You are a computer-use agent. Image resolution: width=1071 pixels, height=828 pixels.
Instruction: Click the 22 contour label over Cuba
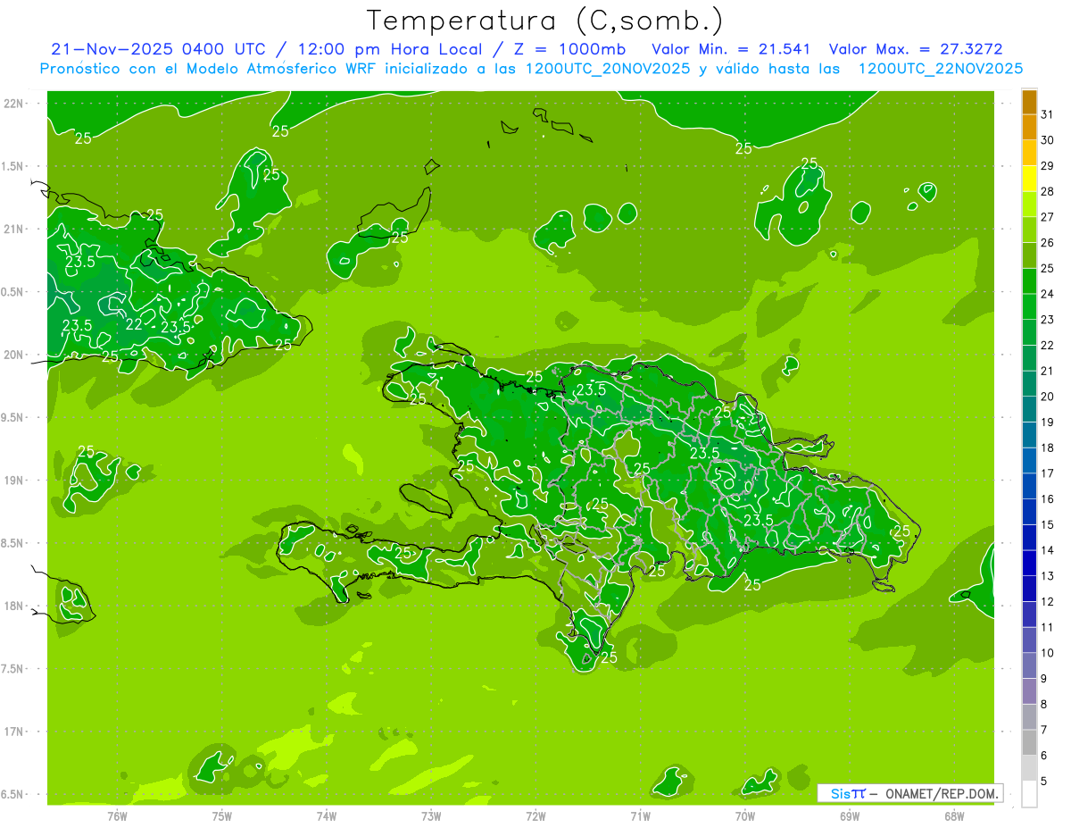point(134,324)
